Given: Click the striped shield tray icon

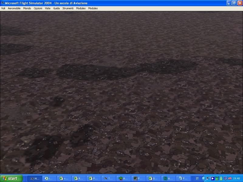Looking at the screenshot, I should coord(225,179).
